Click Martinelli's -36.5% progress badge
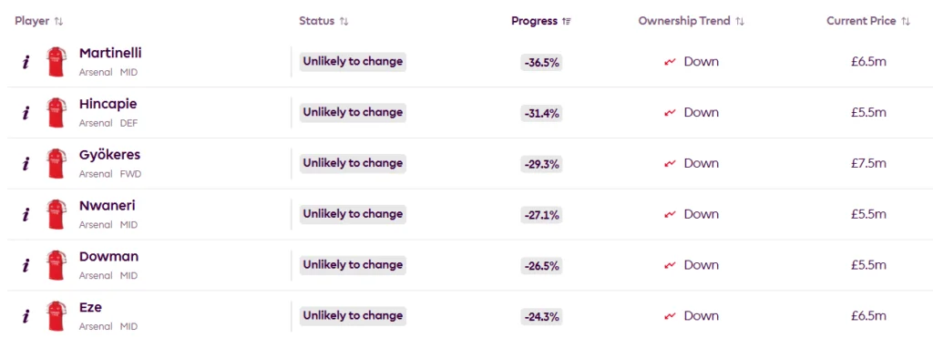The width and height of the screenshot is (933, 338). (x=541, y=62)
